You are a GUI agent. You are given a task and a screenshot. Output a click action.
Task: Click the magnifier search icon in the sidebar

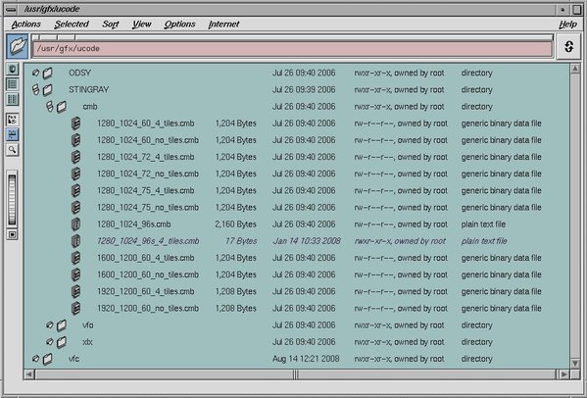[13, 150]
